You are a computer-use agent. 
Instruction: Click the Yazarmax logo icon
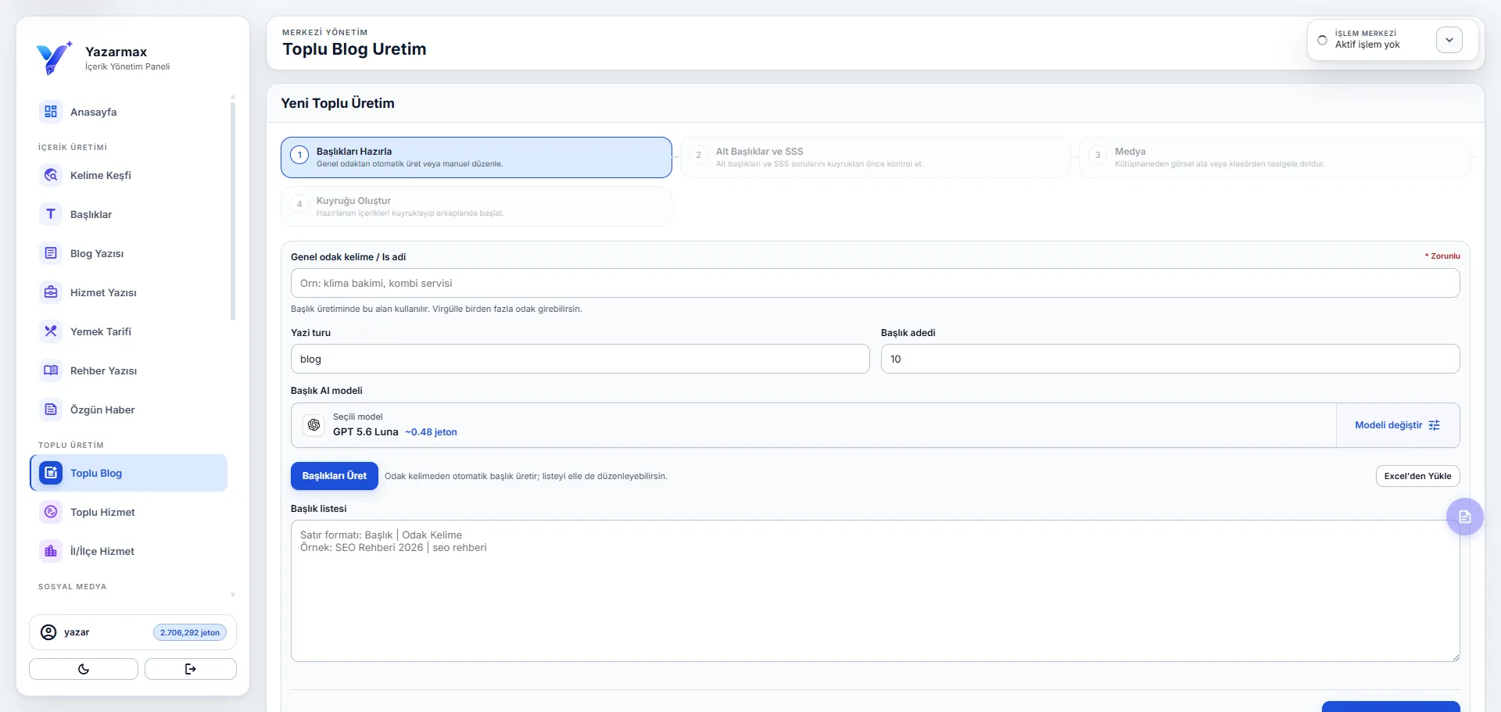(54, 58)
